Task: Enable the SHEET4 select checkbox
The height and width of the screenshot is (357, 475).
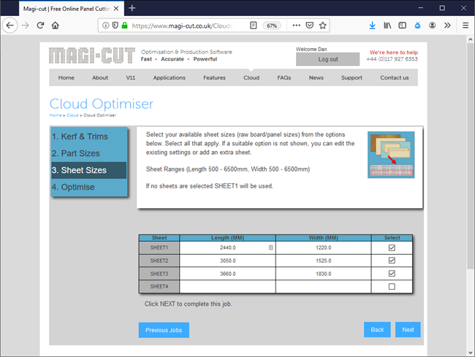Action: 392,286
